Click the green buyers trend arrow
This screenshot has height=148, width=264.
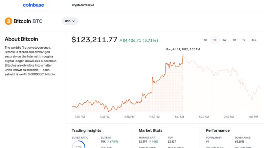(x=108, y=142)
